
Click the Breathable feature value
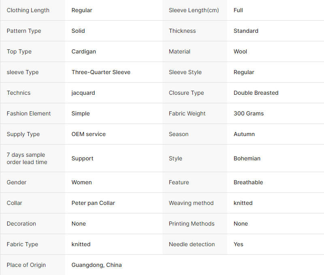[248, 182]
